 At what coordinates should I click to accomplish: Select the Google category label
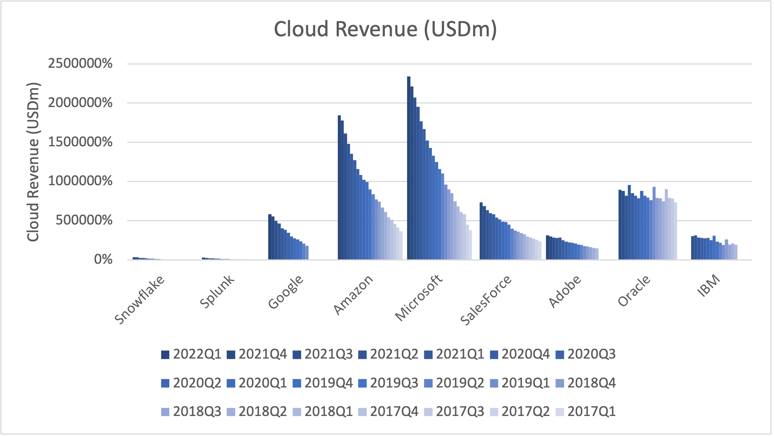[x=286, y=292]
